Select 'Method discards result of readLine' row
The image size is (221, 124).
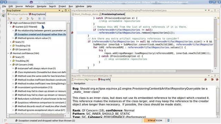(x=40, y=106)
